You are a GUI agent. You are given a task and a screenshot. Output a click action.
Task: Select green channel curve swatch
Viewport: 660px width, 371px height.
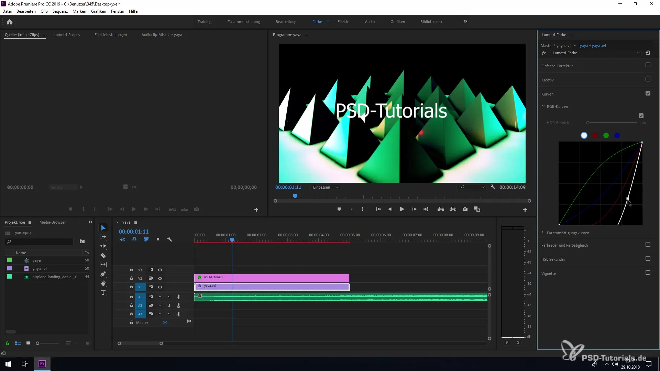(606, 135)
